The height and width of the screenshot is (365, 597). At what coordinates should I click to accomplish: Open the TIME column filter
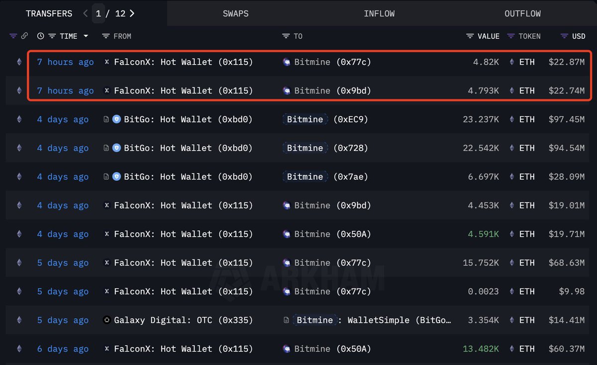(x=52, y=36)
